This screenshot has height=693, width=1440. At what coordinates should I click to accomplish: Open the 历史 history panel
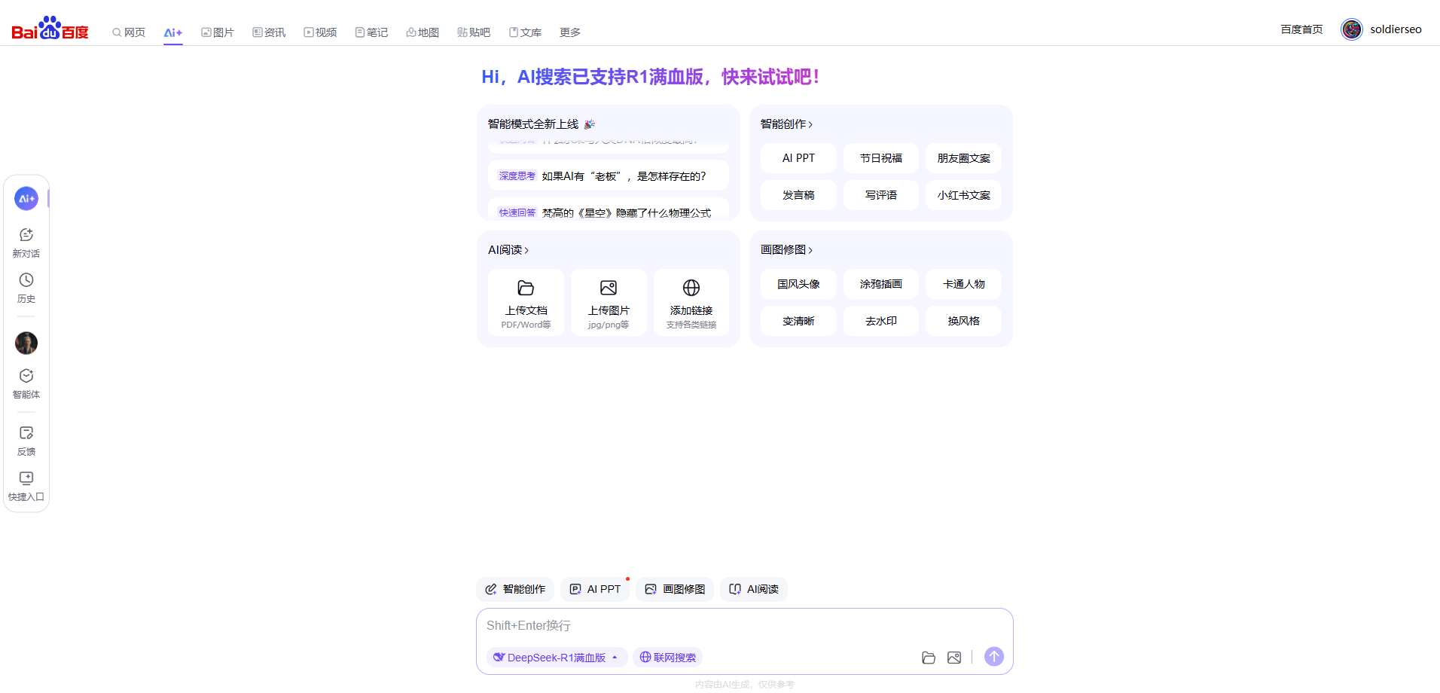tap(26, 288)
